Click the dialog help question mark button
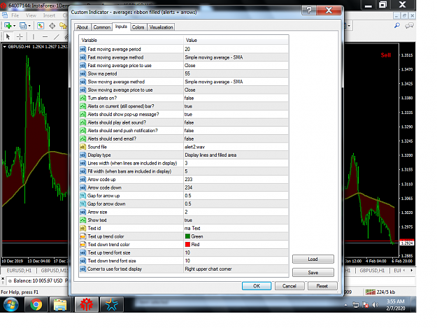 coord(309,10)
